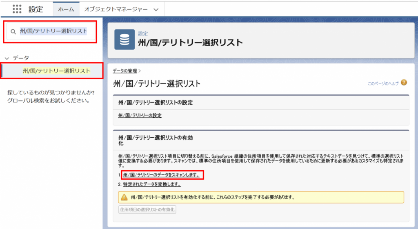Follow the データの管理 breadcrumb link
This screenshot has height=229, width=418.
[125, 70]
